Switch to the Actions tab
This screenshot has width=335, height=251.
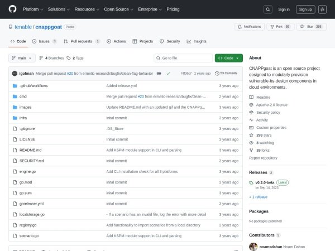point(116,41)
